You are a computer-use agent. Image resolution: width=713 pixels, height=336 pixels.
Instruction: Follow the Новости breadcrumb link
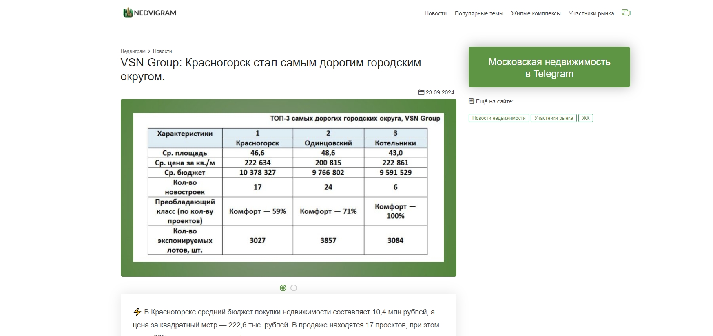(162, 51)
